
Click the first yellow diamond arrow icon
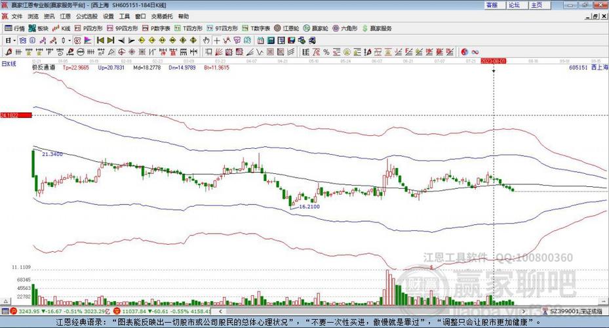[142, 41]
